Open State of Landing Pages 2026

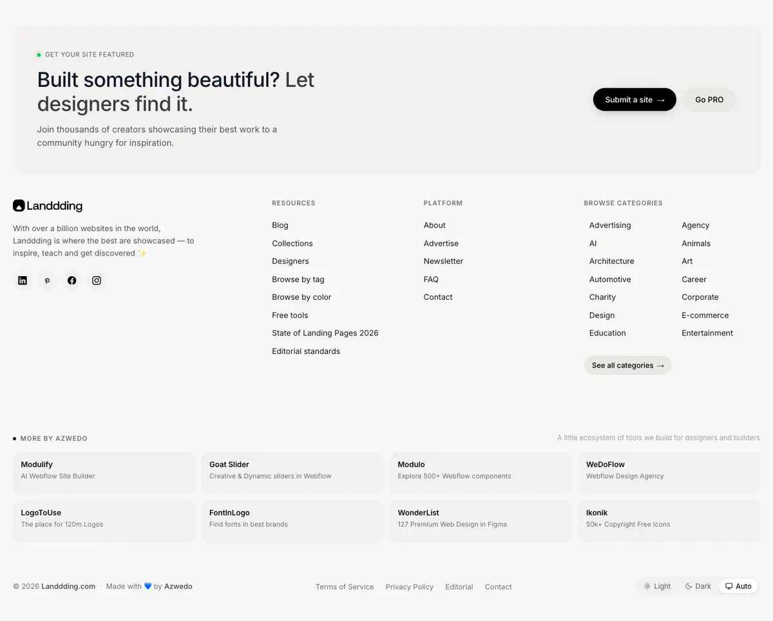click(325, 333)
